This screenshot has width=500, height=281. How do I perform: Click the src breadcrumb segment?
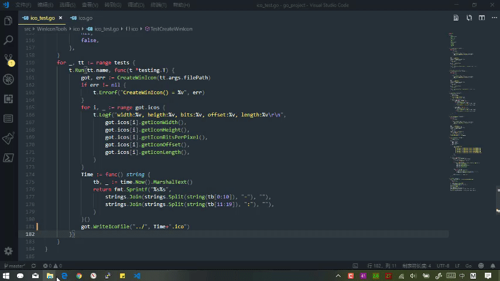28,29
